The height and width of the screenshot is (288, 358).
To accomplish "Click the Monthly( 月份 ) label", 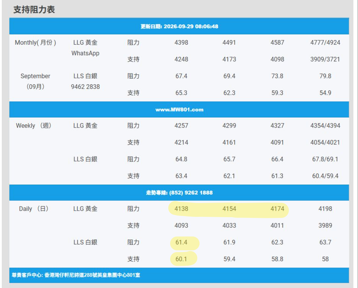I will [x=35, y=43].
